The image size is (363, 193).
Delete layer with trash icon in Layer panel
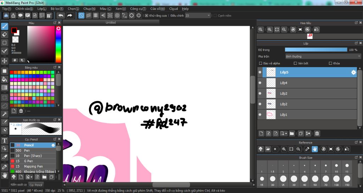click(317, 133)
